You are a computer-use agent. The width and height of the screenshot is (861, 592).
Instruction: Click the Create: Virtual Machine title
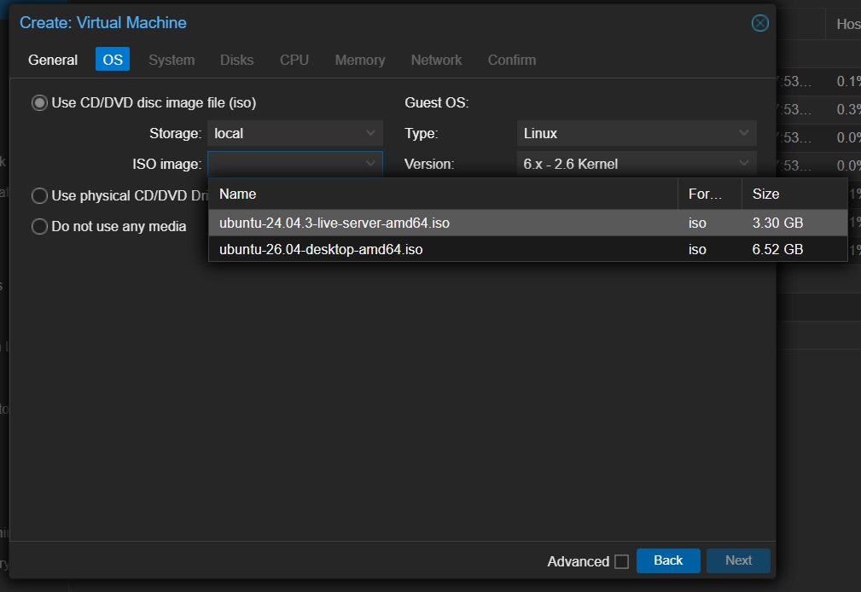[103, 22]
